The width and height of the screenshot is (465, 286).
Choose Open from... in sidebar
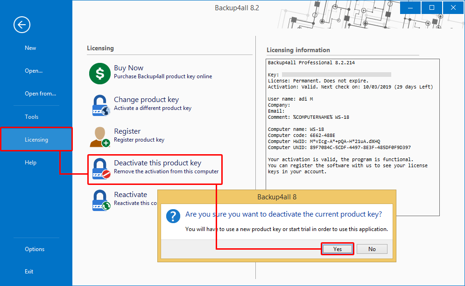click(40, 94)
